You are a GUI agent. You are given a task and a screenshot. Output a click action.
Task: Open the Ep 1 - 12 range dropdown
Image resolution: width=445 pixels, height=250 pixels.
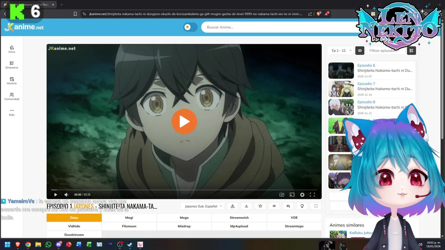tap(341, 51)
